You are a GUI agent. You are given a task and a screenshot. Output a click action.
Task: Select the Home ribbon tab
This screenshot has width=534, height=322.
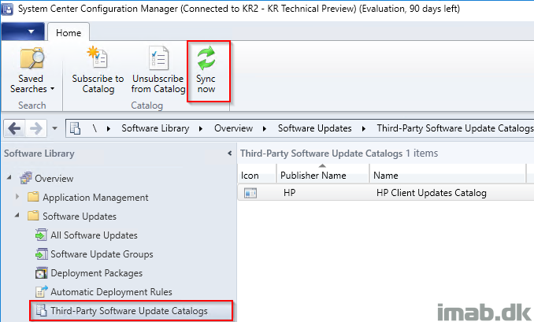[69, 33]
